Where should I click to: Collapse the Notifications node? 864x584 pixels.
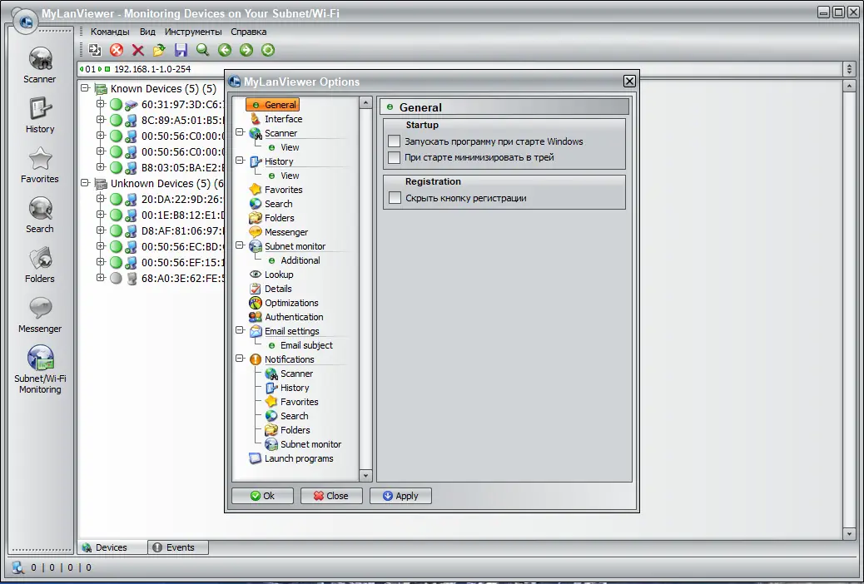point(240,358)
